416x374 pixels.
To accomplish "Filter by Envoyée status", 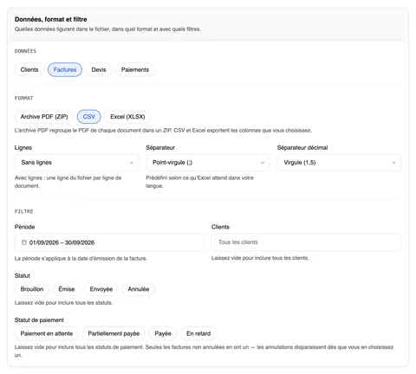I will point(101,289).
